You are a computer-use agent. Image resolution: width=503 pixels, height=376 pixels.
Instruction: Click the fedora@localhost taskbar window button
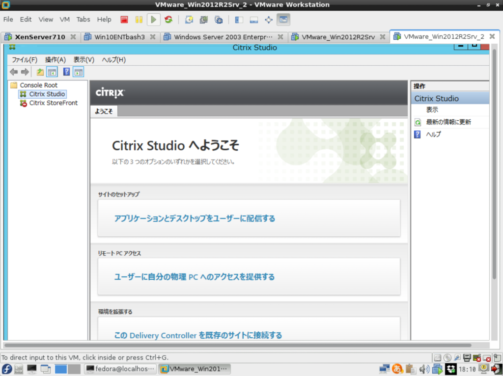[x=121, y=369]
